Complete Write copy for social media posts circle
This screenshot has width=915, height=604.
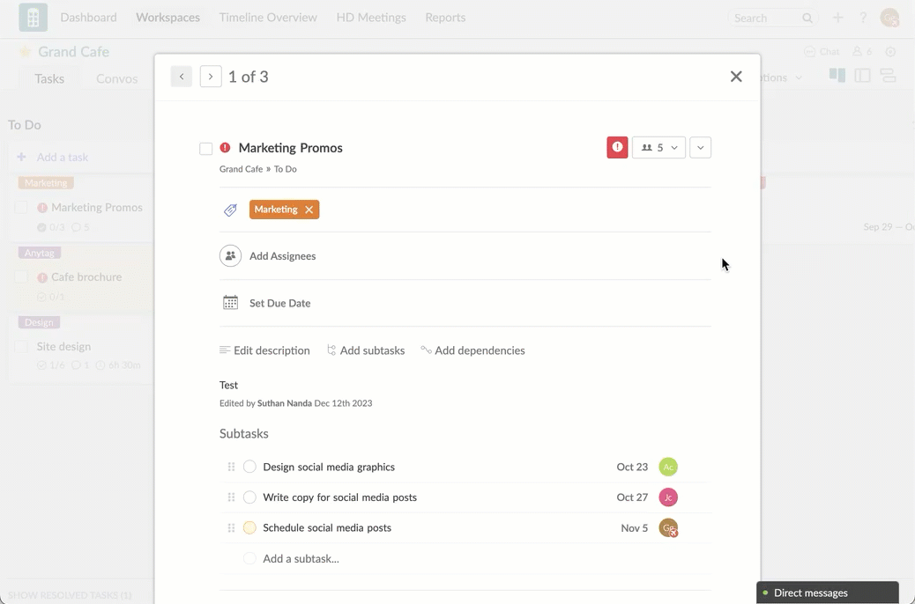tap(249, 497)
